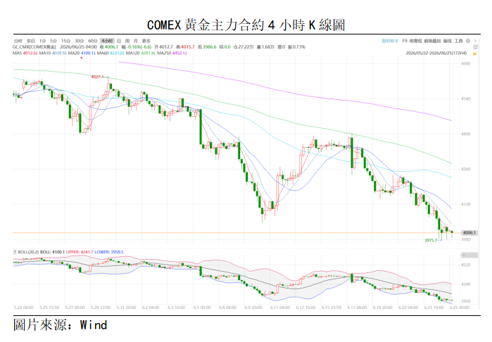Click the MA60 4225.8 indicator label
The height and width of the screenshot is (342, 492).
coord(111,53)
